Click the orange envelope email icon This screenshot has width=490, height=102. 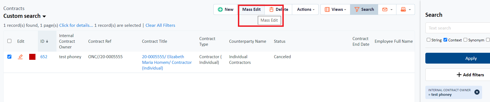(385, 9)
